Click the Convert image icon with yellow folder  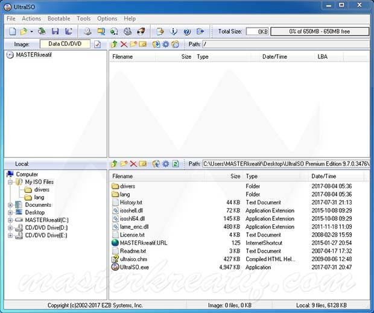[101, 31]
